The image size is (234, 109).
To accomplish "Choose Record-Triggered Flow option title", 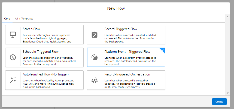I will [x=121, y=29].
